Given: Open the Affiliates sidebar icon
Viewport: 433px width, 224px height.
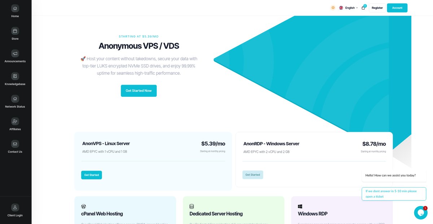Looking at the screenshot, I should click(x=15, y=121).
